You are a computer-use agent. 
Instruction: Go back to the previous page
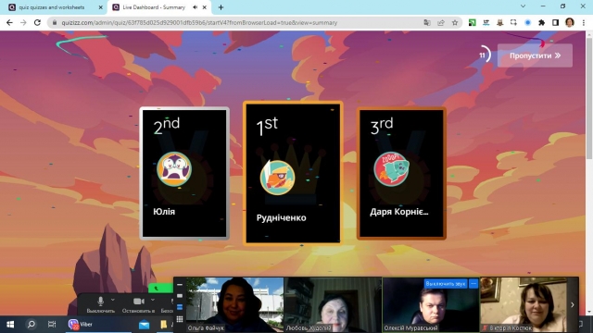coord(9,22)
